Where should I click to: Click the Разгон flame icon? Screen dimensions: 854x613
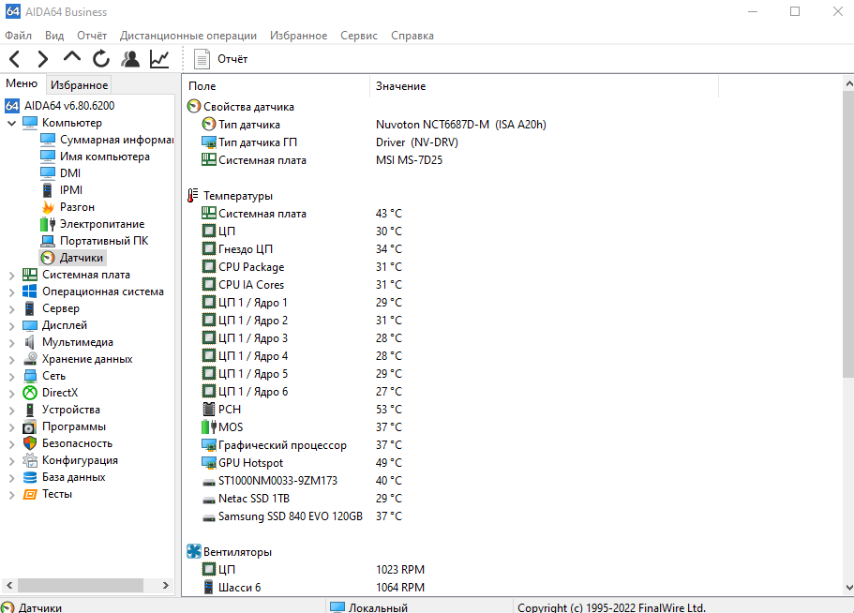(x=48, y=207)
